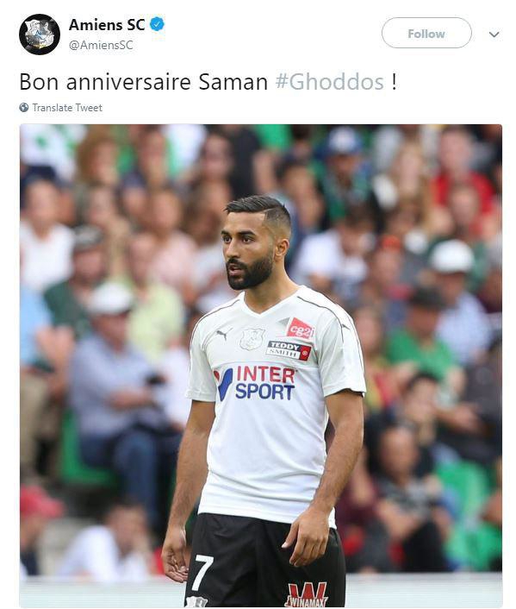Click the number 7 on the shorts
Viewport: 516px width, 609px height.
[203, 571]
